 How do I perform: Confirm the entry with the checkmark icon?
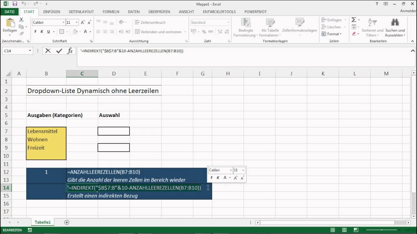[59, 51]
